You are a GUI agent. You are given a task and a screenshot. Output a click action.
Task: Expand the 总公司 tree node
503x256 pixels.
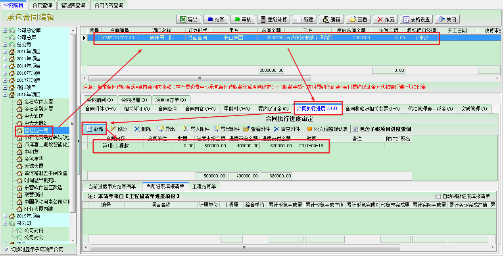(5, 44)
